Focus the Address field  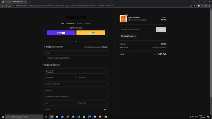tap(76, 90)
